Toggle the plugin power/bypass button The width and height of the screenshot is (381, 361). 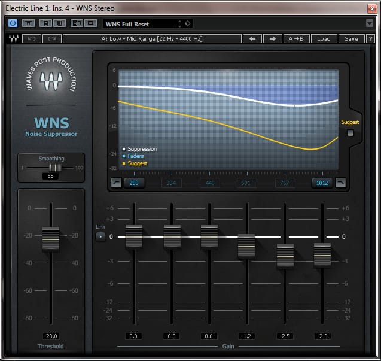[x=13, y=23]
